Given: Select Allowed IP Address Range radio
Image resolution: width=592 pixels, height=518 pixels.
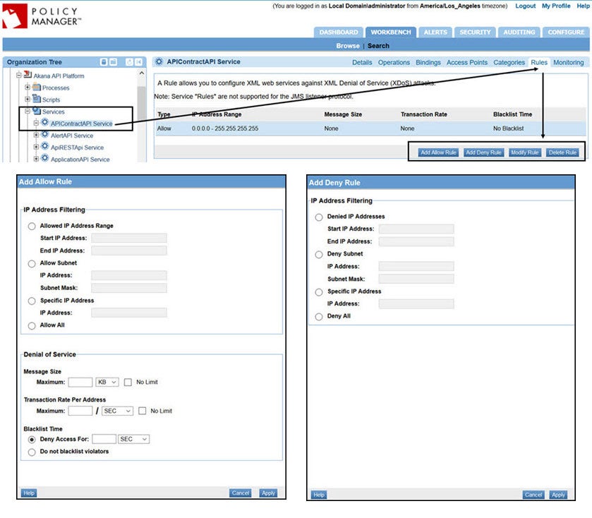Looking at the screenshot, I should (x=32, y=226).
